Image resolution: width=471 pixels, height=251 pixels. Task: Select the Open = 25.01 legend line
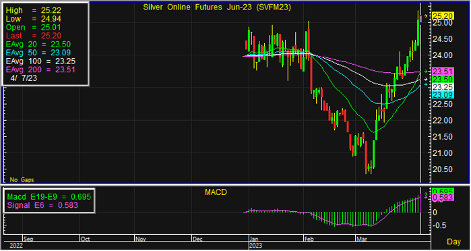(x=34, y=28)
